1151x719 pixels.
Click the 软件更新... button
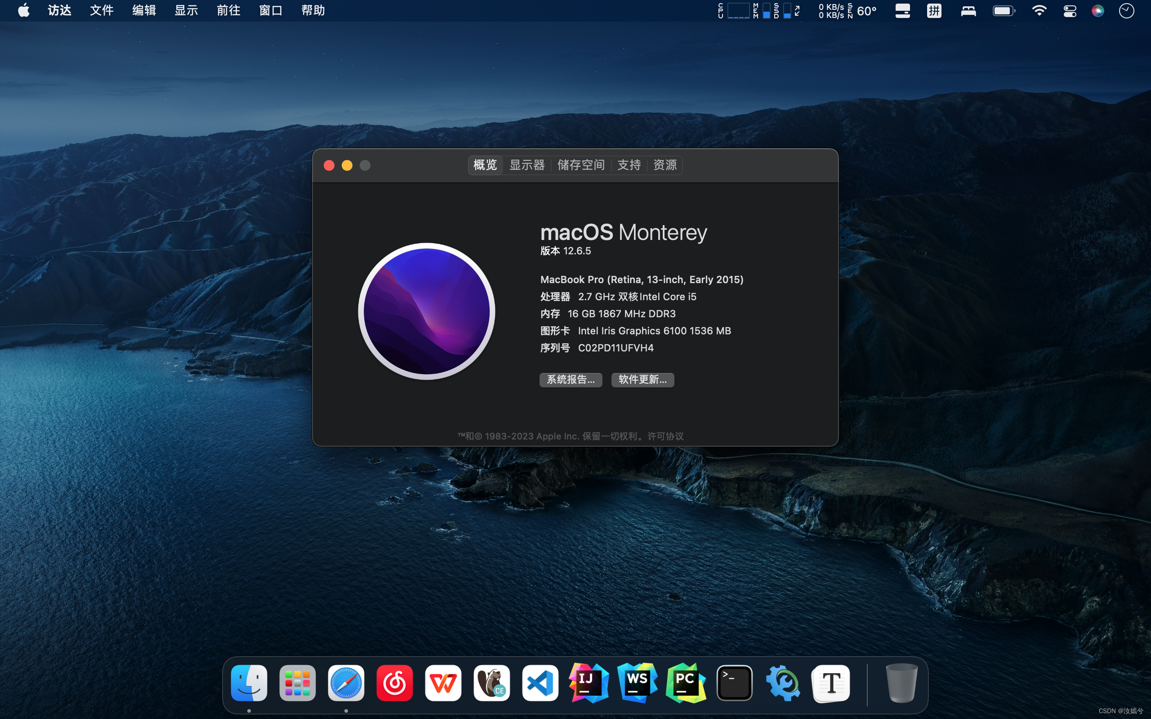click(x=642, y=379)
